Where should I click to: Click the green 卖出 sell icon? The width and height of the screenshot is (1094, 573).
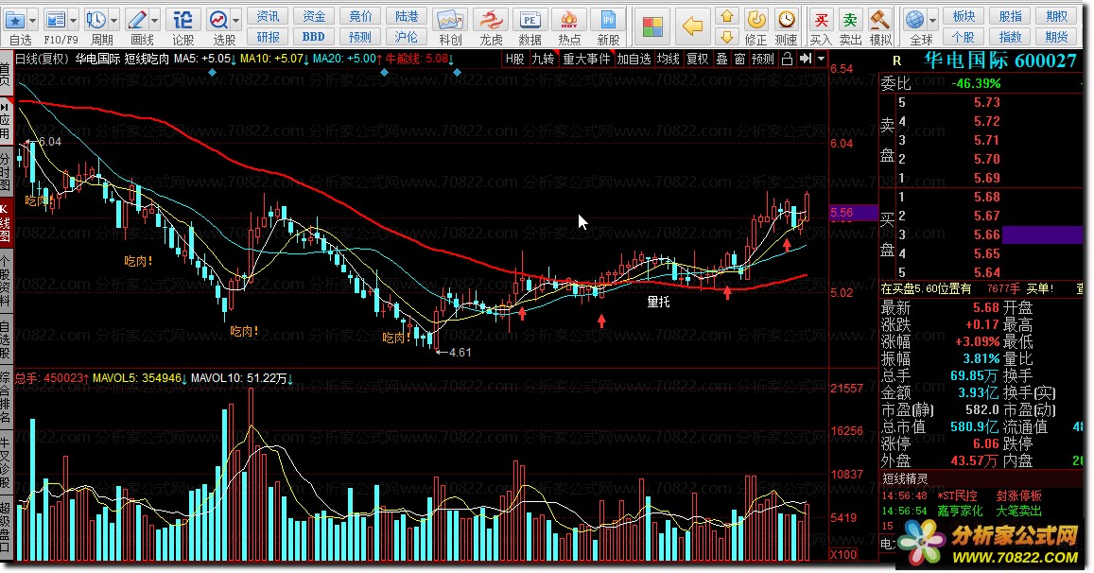[850, 20]
